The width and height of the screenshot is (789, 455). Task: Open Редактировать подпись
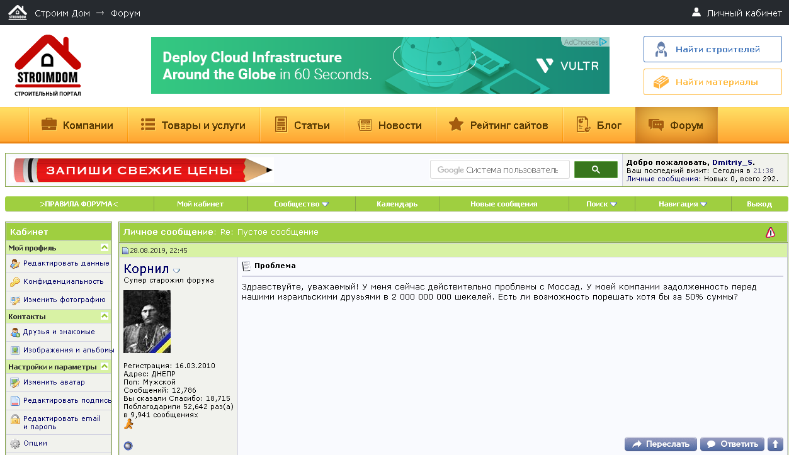point(67,400)
